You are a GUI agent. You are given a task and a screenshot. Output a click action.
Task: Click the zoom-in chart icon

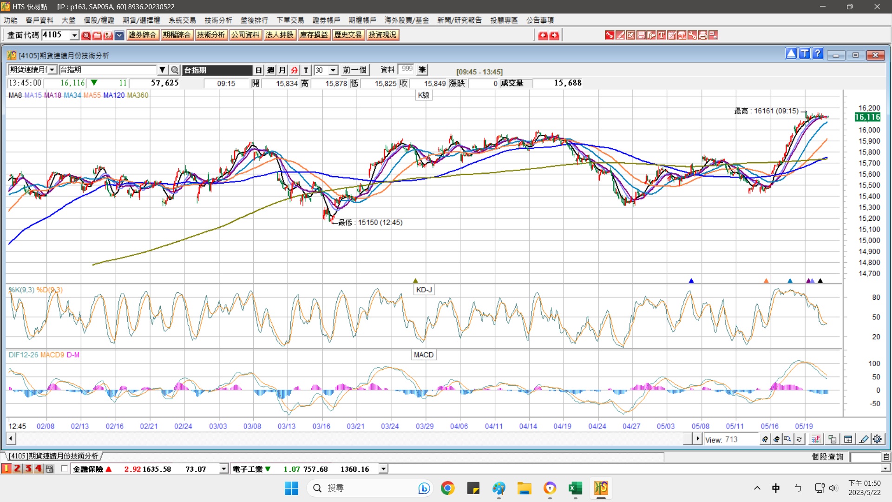[x=765, y=439]
